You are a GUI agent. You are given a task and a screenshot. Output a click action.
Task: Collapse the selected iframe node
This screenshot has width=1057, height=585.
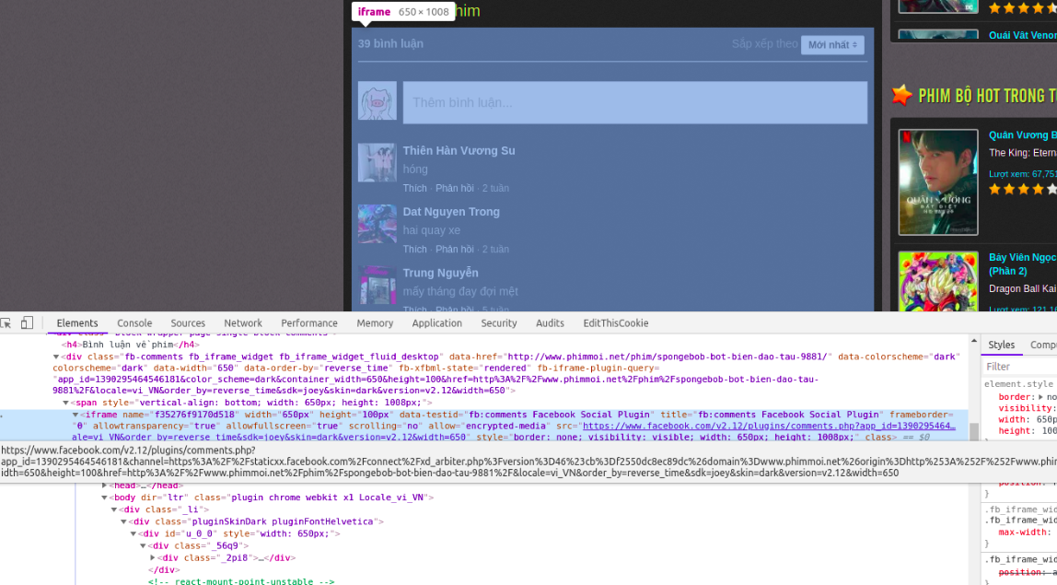(x=75, y=415)
